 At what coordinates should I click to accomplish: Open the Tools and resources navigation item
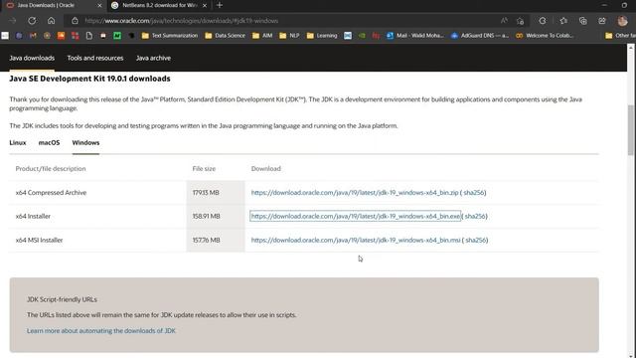95,58
